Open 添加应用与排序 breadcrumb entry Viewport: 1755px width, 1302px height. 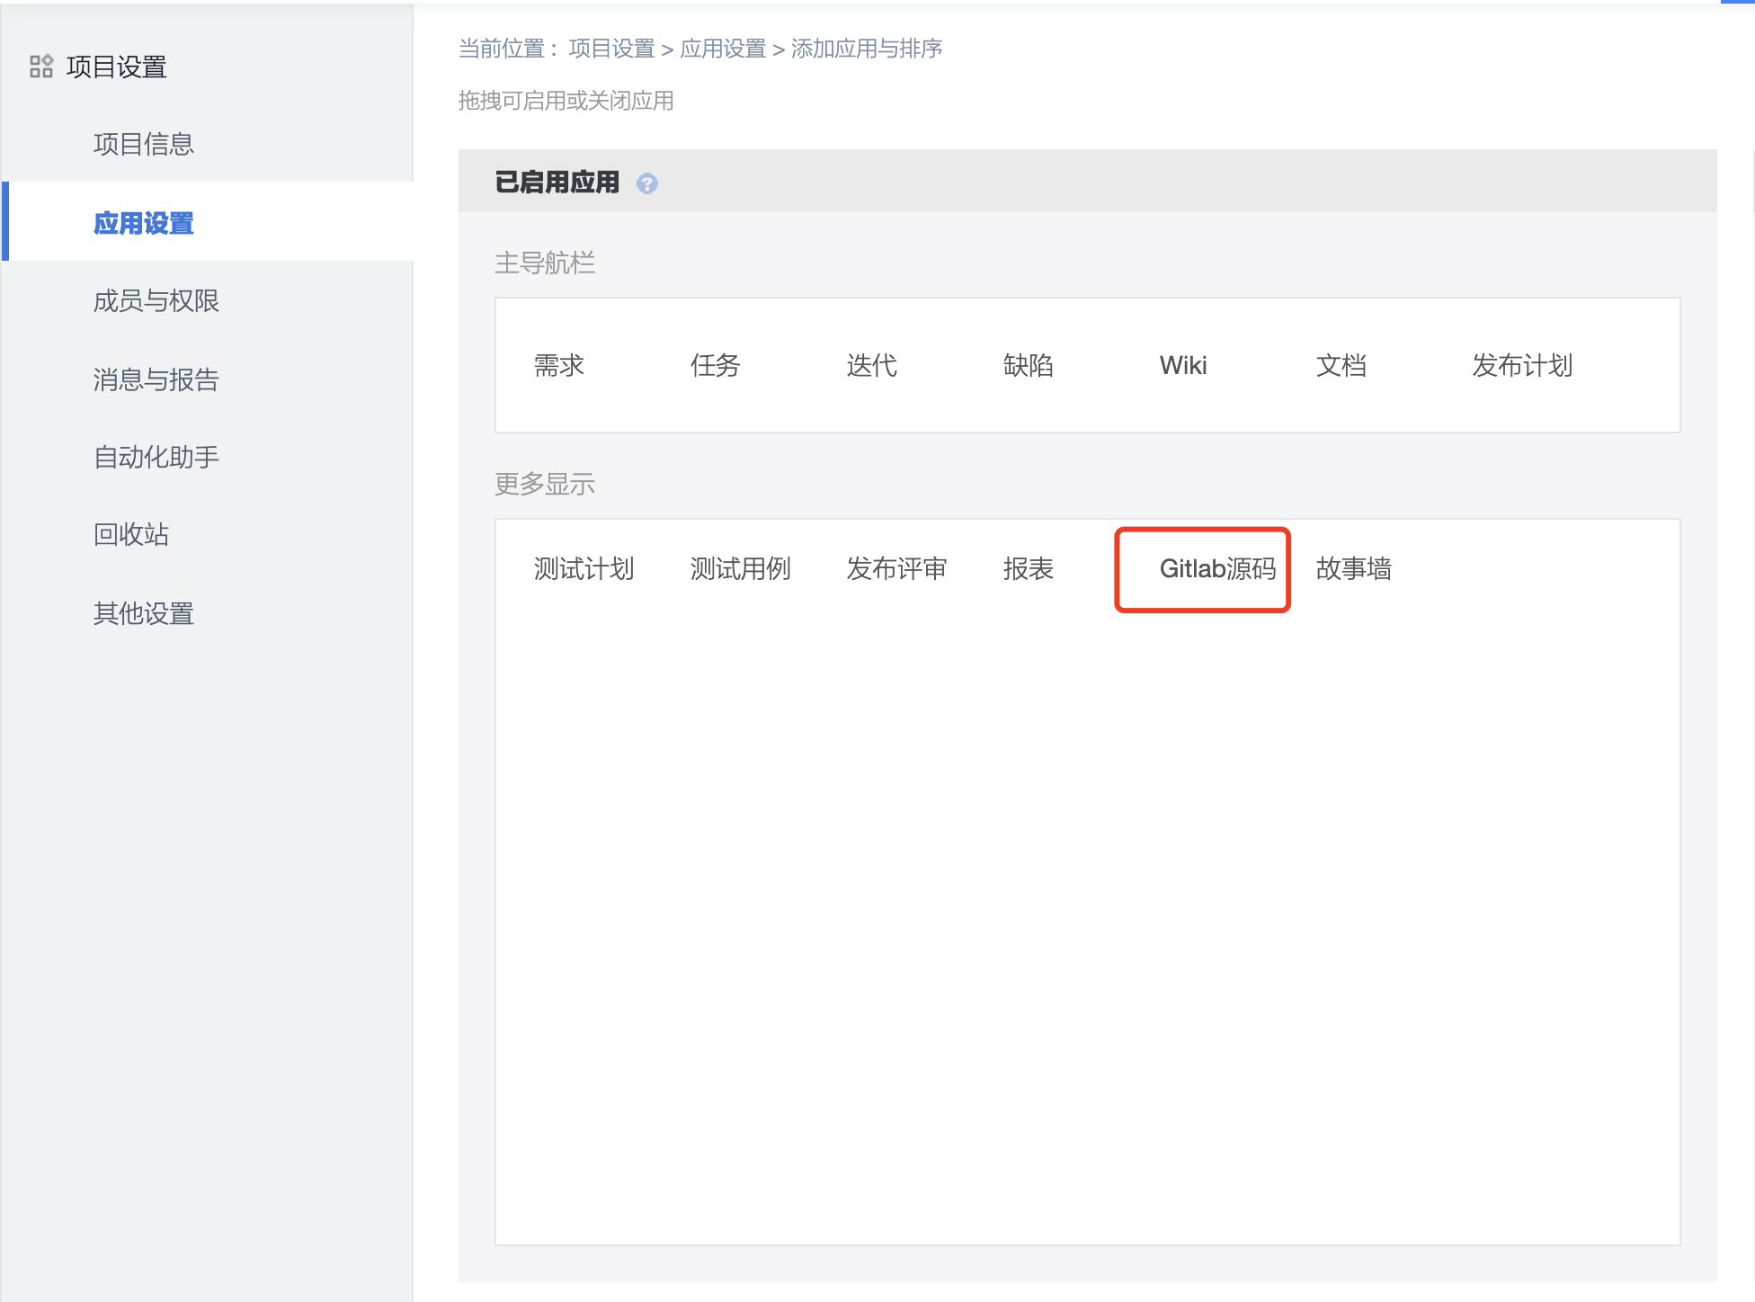[x=866, y=49]
